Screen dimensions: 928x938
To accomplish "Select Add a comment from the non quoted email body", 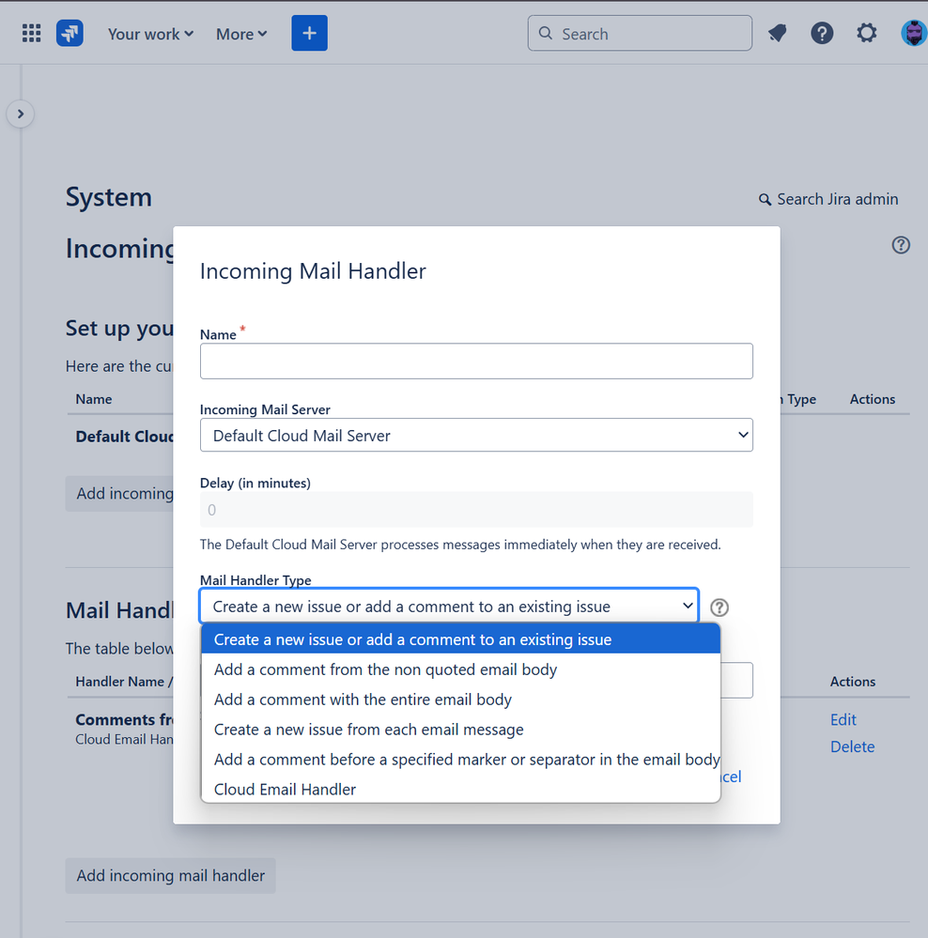I will (x=460, y=669).
